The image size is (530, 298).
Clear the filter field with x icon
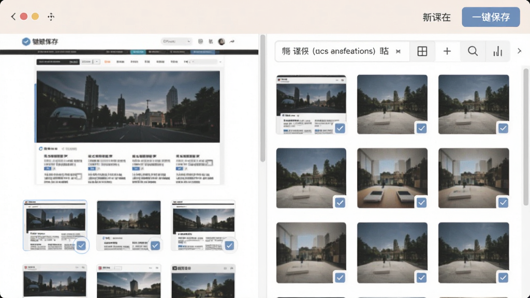click(398, 51)
